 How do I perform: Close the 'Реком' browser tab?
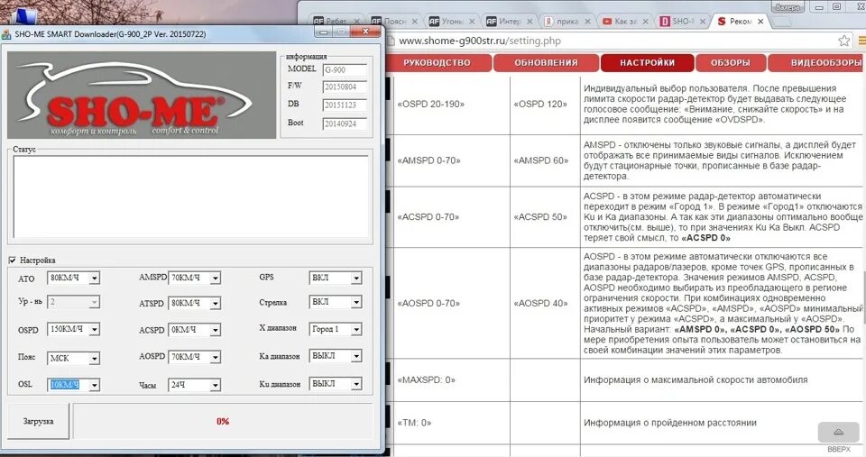coord(760,22)
